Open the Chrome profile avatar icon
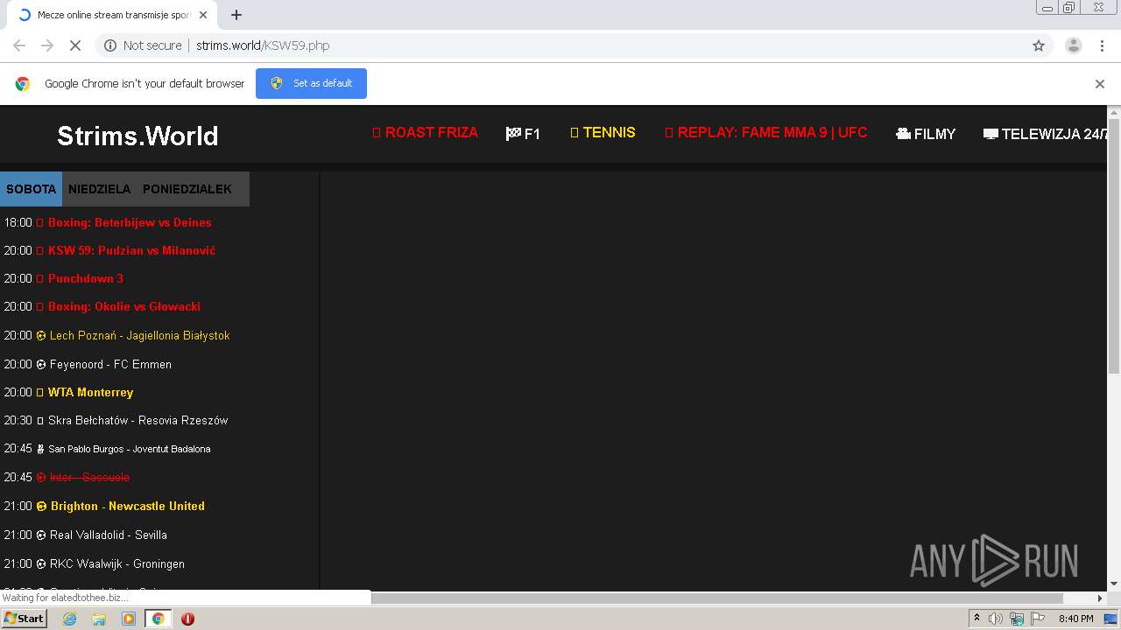Screen dimensions: 1121x630 click(x=1073, y=45)
